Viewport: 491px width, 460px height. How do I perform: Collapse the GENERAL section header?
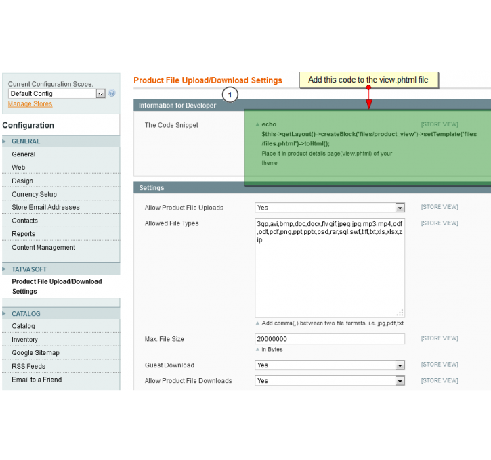pos(61,141)
